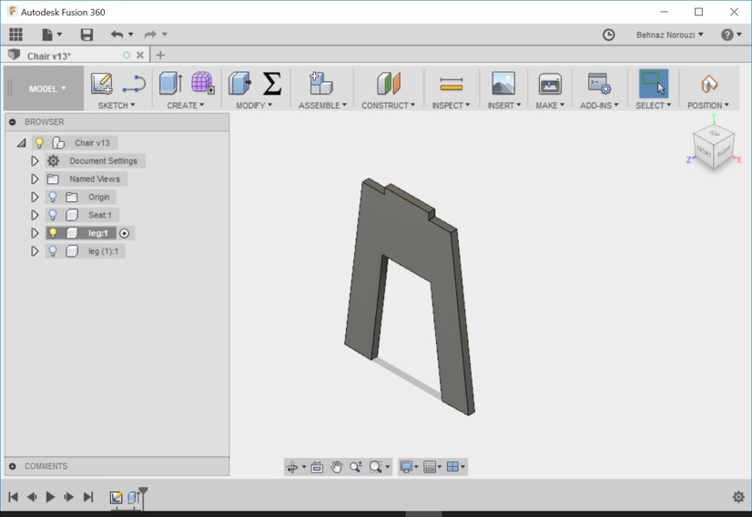Activate the window Select tool icon

coord(653,84)
